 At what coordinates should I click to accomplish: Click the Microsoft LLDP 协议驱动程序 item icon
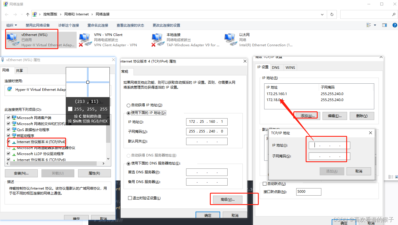tap(14, 154)
